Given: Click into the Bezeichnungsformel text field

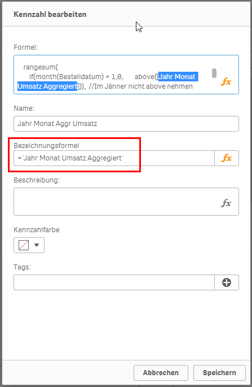Looking at the screenshot, I should (x=114, y=158).
